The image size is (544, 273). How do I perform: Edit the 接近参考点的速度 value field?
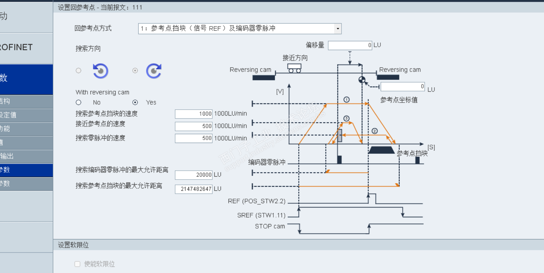click(x=194, y=126)
